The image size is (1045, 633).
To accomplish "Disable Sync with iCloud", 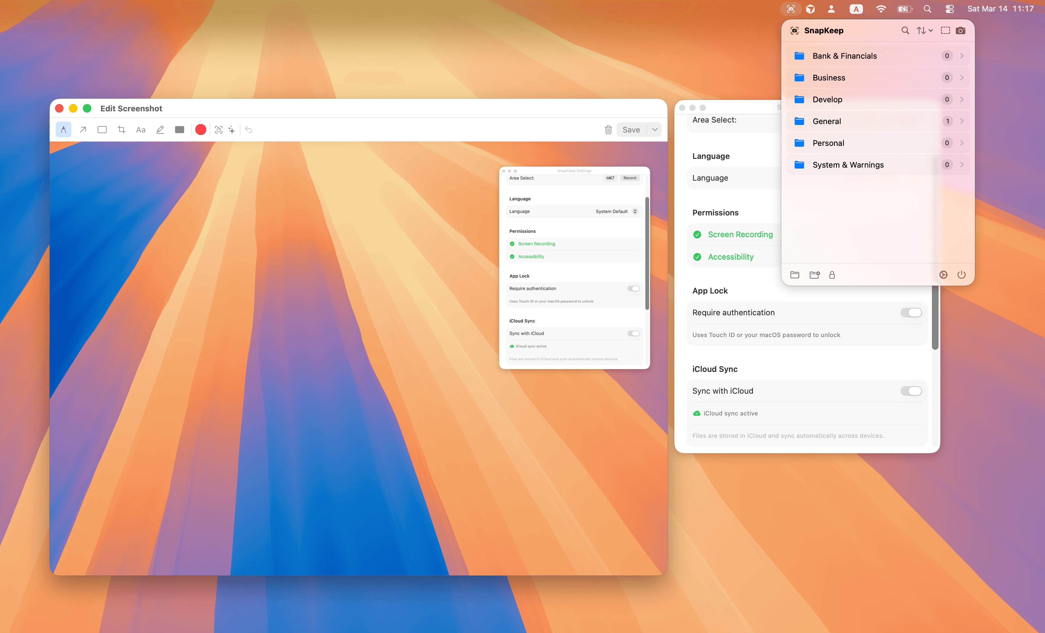I will [911, 391].
